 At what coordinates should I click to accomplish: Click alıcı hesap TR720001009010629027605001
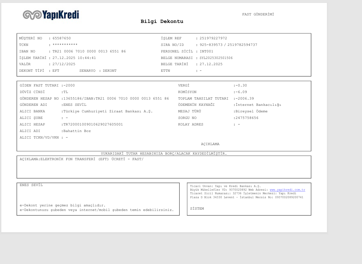pos(93,124)
